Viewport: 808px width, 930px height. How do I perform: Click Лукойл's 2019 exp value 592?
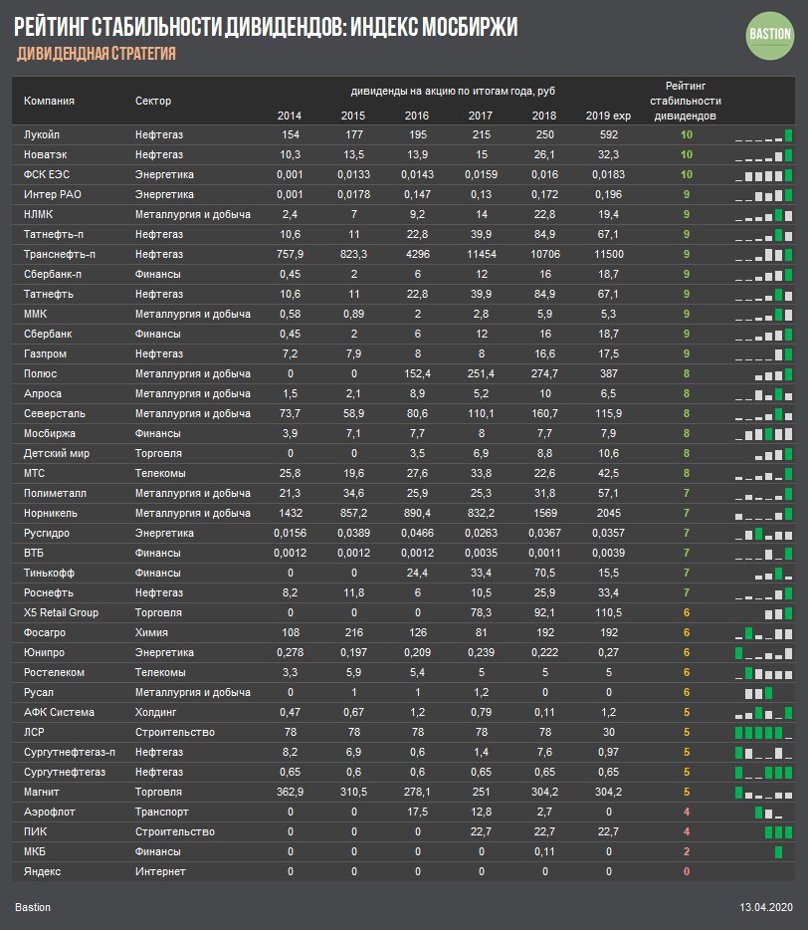point(608,134)
